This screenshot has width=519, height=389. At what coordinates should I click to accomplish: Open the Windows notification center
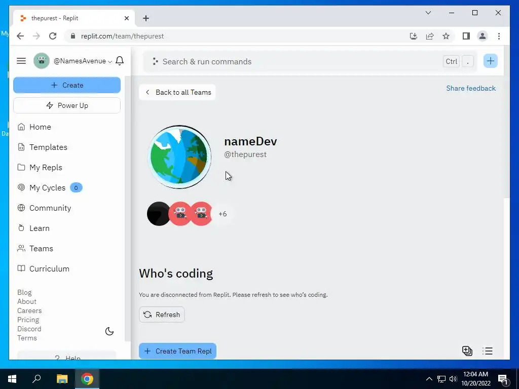(503, 379)
